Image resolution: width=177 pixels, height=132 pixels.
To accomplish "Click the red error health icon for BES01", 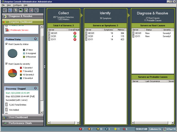I will tap(75, 33).
